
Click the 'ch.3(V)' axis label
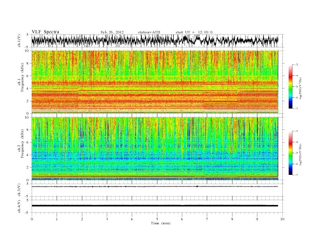click(x=19, y=190)
